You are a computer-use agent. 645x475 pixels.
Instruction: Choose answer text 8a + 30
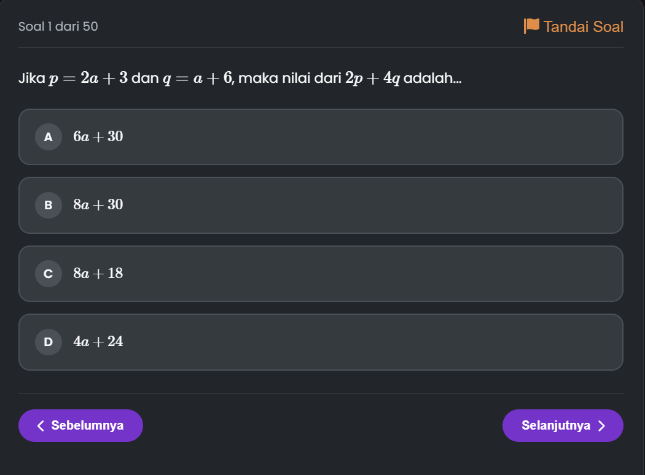98,204
